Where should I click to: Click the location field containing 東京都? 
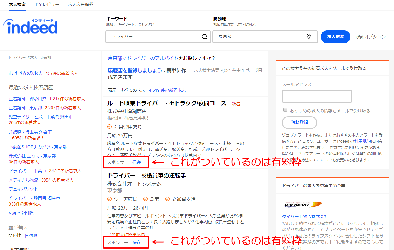coord(265,37)
